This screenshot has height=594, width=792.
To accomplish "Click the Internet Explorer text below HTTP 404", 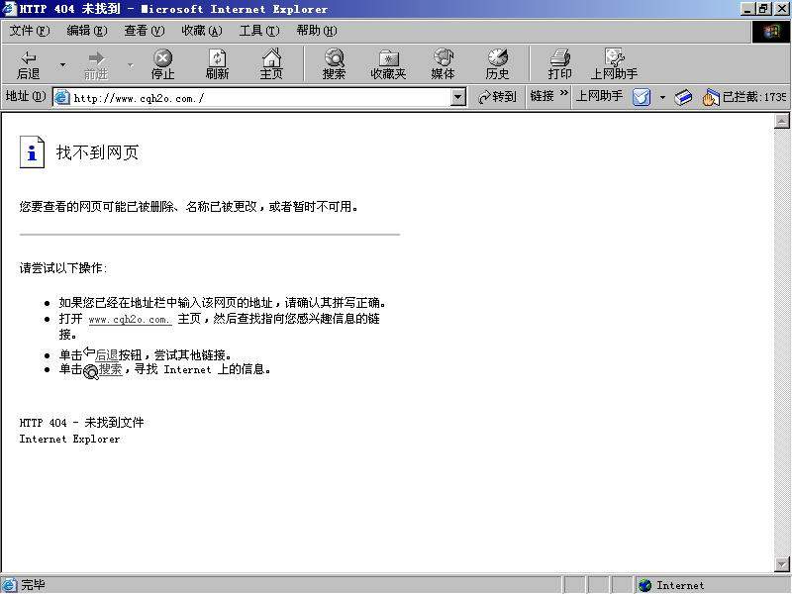I will [x=69, y=439].
